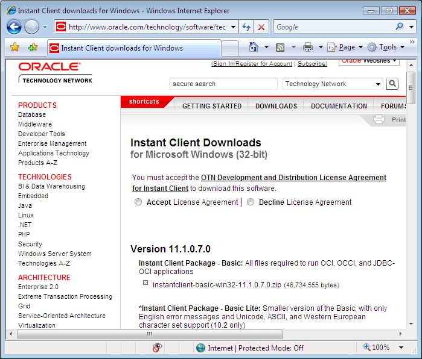Click the Internet Explorer title bar icon
The height and width of the screenshot is (359, 422).
tap(11, 10)
